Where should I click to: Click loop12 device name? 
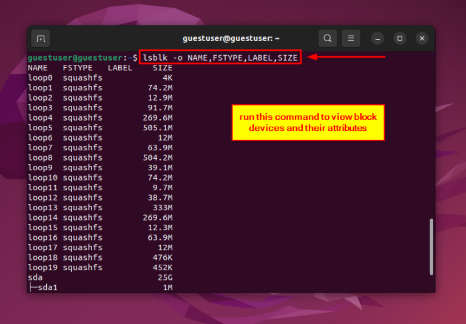43,198
